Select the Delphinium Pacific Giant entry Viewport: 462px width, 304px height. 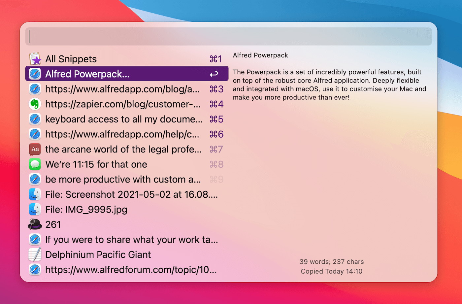coord(98,254)
